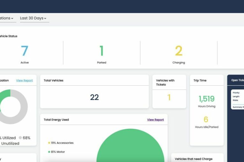Open the Total Energy Used View Report
The height and width of the screenshot is (162, 244).
click(x=155, y=120)
